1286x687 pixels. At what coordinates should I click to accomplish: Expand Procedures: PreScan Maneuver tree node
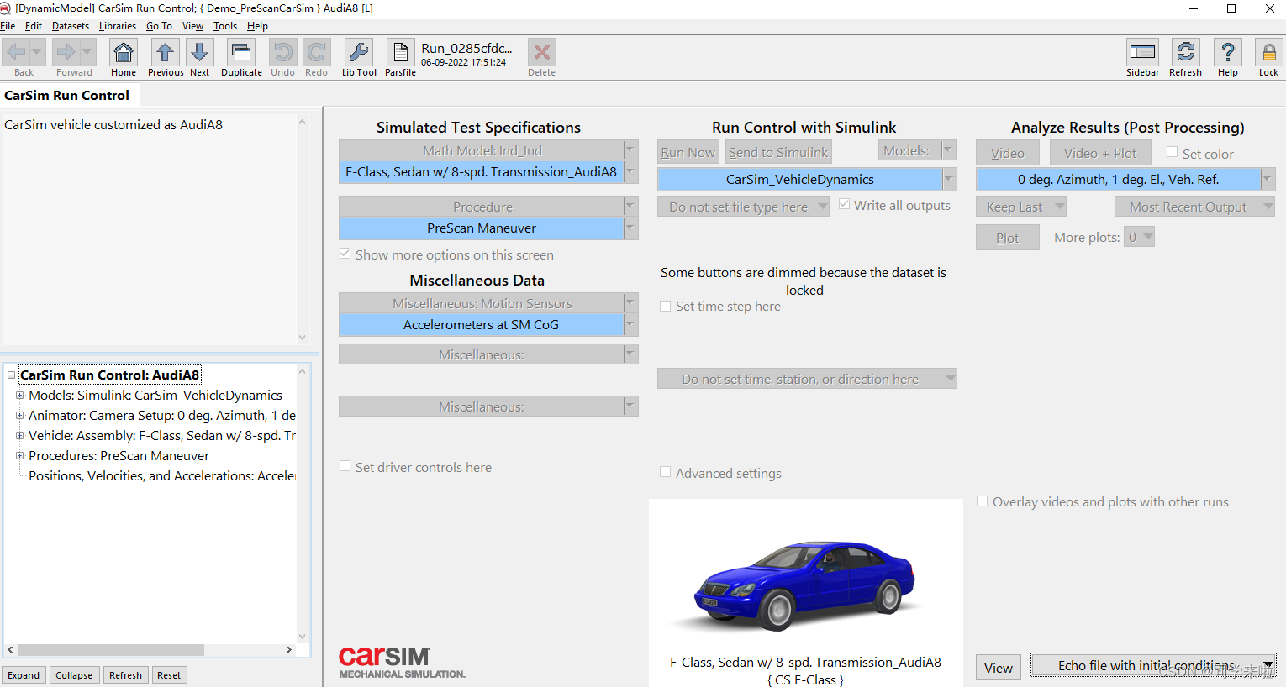point(19,455)
